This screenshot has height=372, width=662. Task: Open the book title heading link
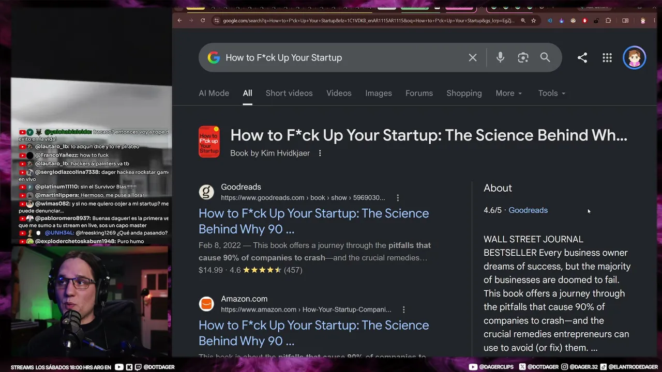(429, 135)
